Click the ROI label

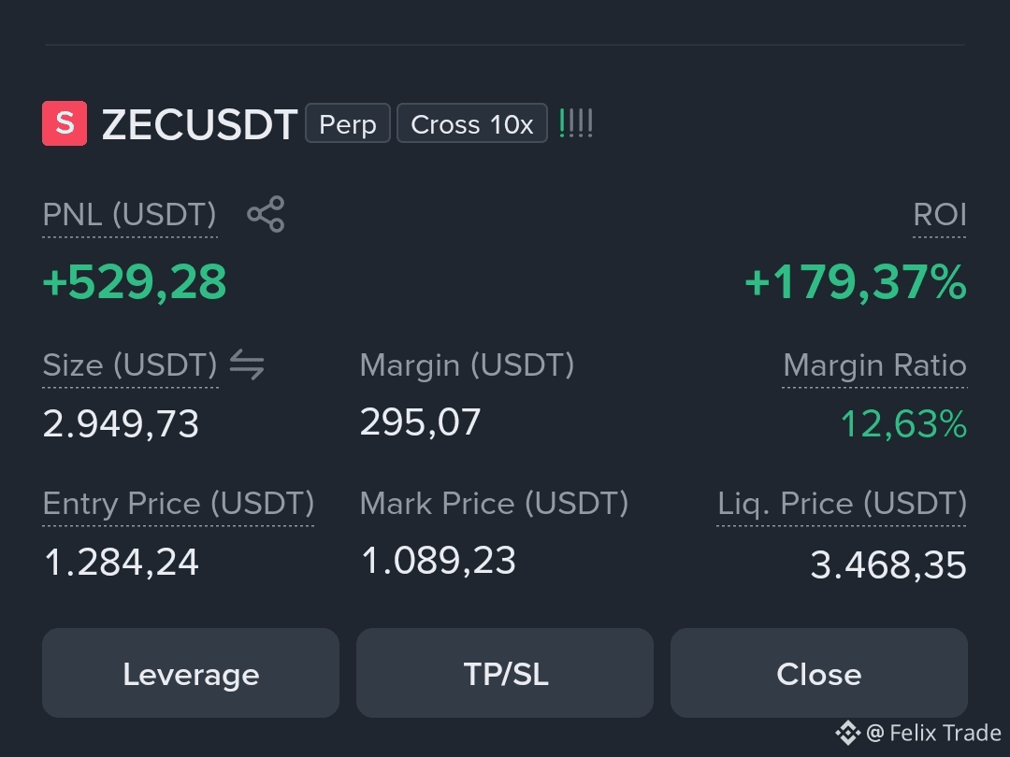click(x=940, y=215)
